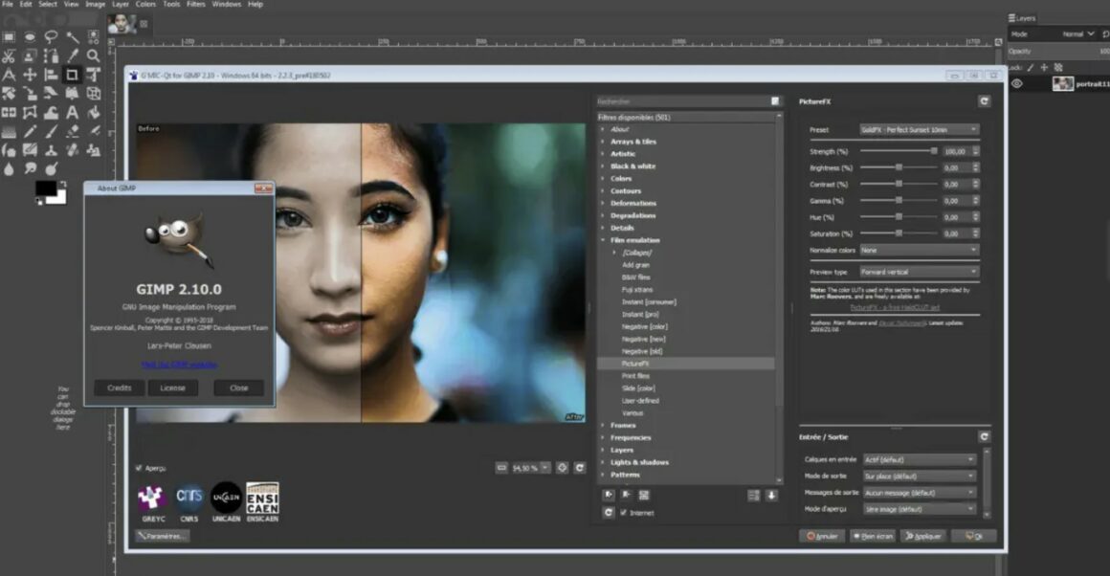Select the Color Picker eyedropper tool
Screen dimensions: 1110x576
pos(72,55)
